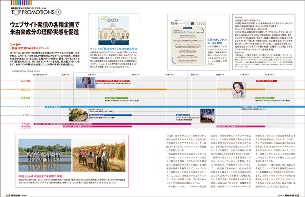Open the 肌極大学 website illustration image
Image resolution: width=305 pixels, height=197 pixels.
pyautogui.click(x=114, y=30)
